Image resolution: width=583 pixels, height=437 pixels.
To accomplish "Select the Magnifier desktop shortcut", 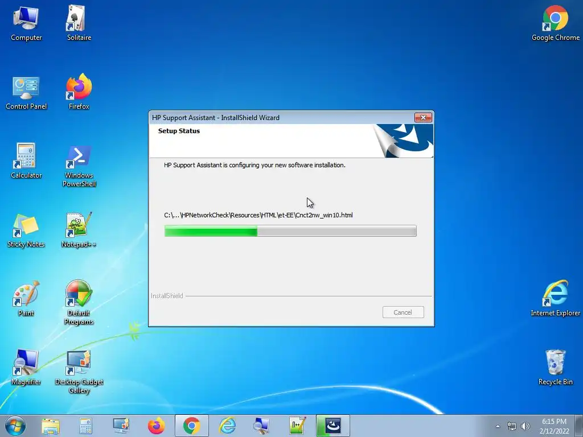I will (x=26, y=368).
